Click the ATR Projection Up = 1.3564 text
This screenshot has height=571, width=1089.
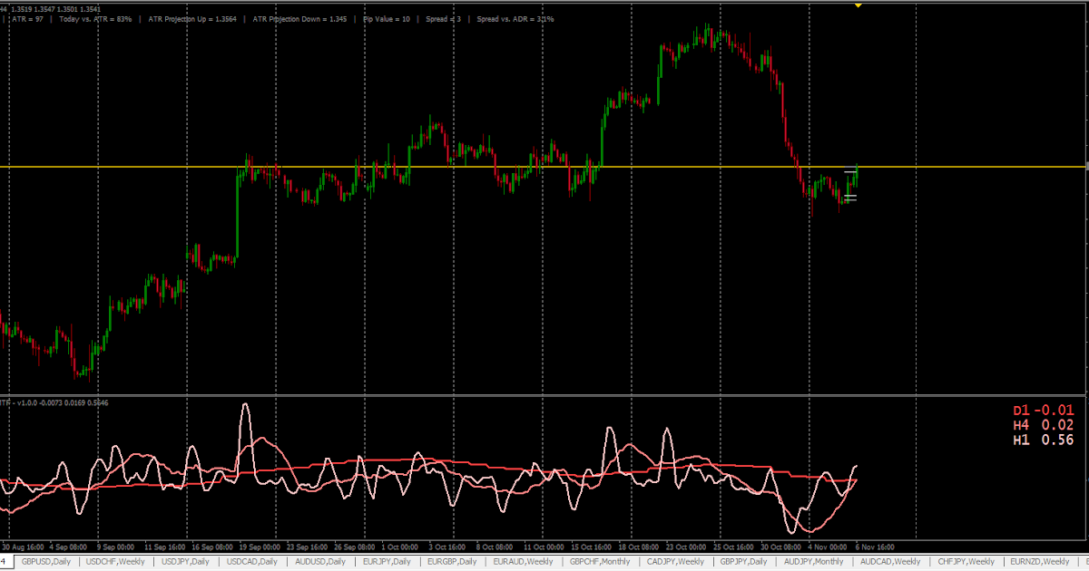click(192, 19)
